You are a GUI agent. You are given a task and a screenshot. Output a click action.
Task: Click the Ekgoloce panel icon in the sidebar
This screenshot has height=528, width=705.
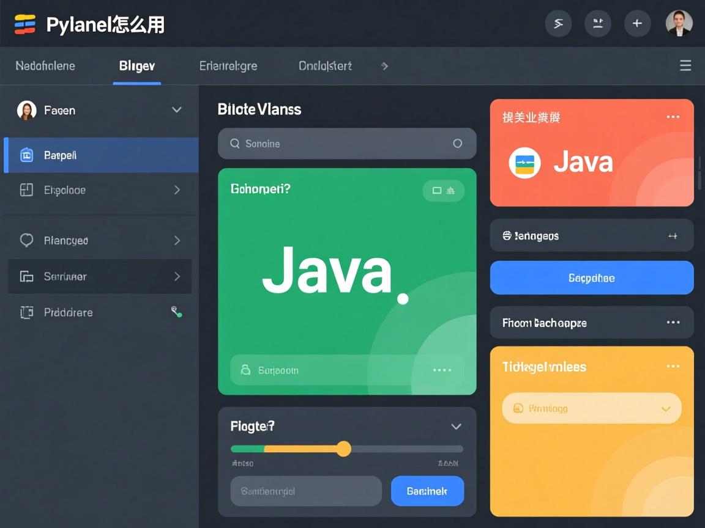pos(27,190)
